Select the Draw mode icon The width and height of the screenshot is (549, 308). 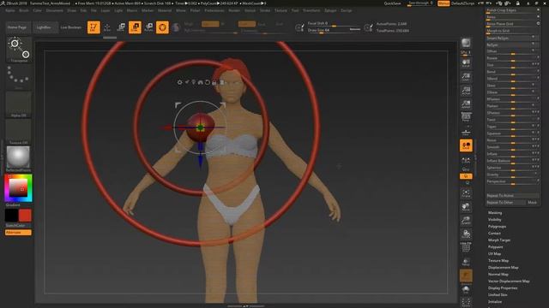coord(107,27)
